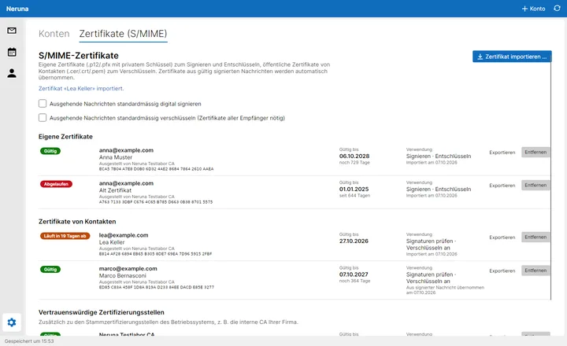Screen dimensions: 567x346
Task: Open settings with the gear icon
Action: (x=12, y=322)
